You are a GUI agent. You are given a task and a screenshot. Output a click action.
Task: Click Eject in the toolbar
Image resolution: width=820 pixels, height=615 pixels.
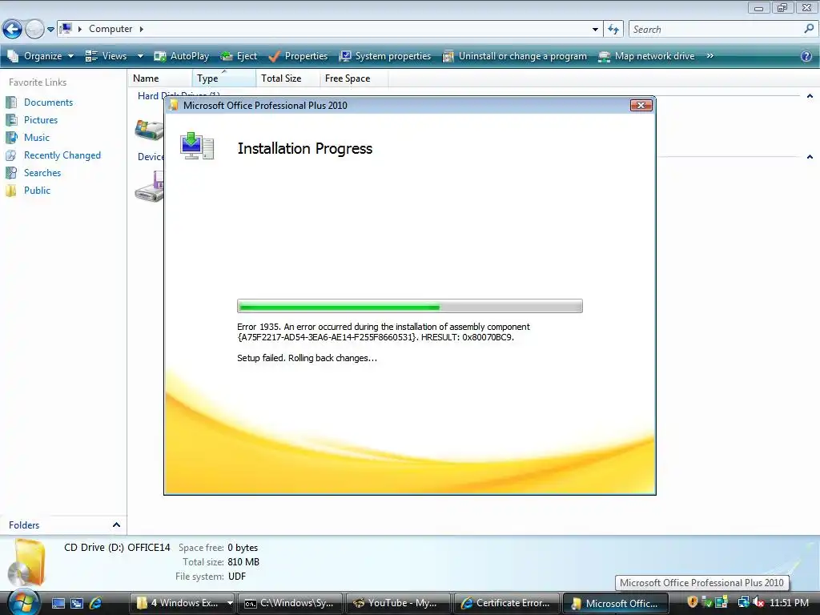pos(239,56)
